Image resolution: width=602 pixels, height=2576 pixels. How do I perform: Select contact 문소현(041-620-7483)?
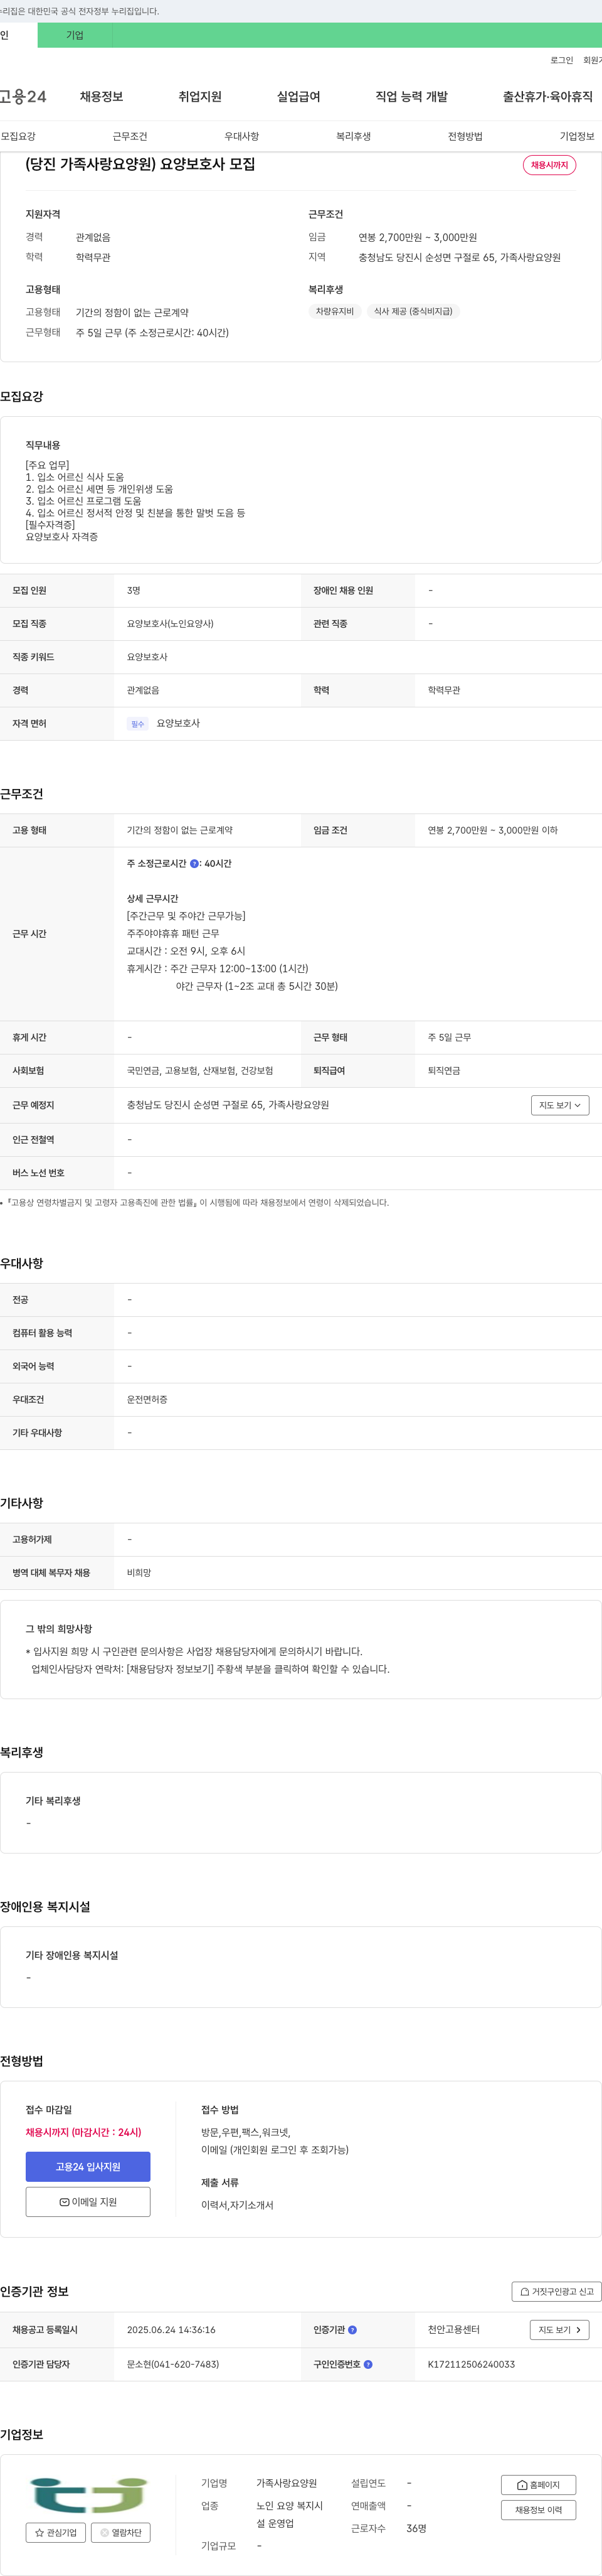click(172, 2364)
